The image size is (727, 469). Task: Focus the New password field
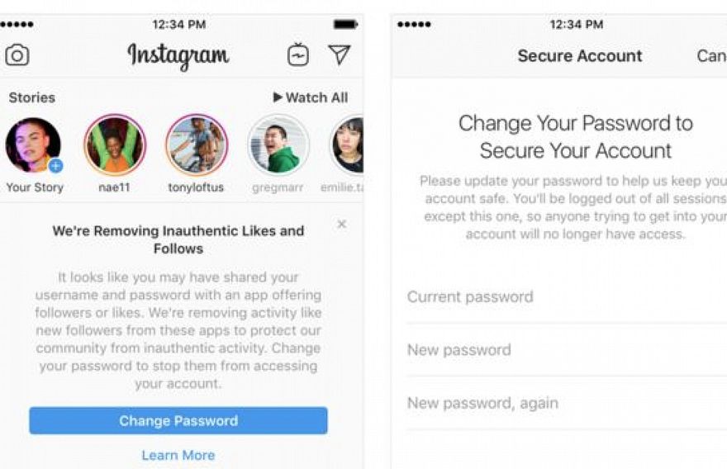(567, 350)
